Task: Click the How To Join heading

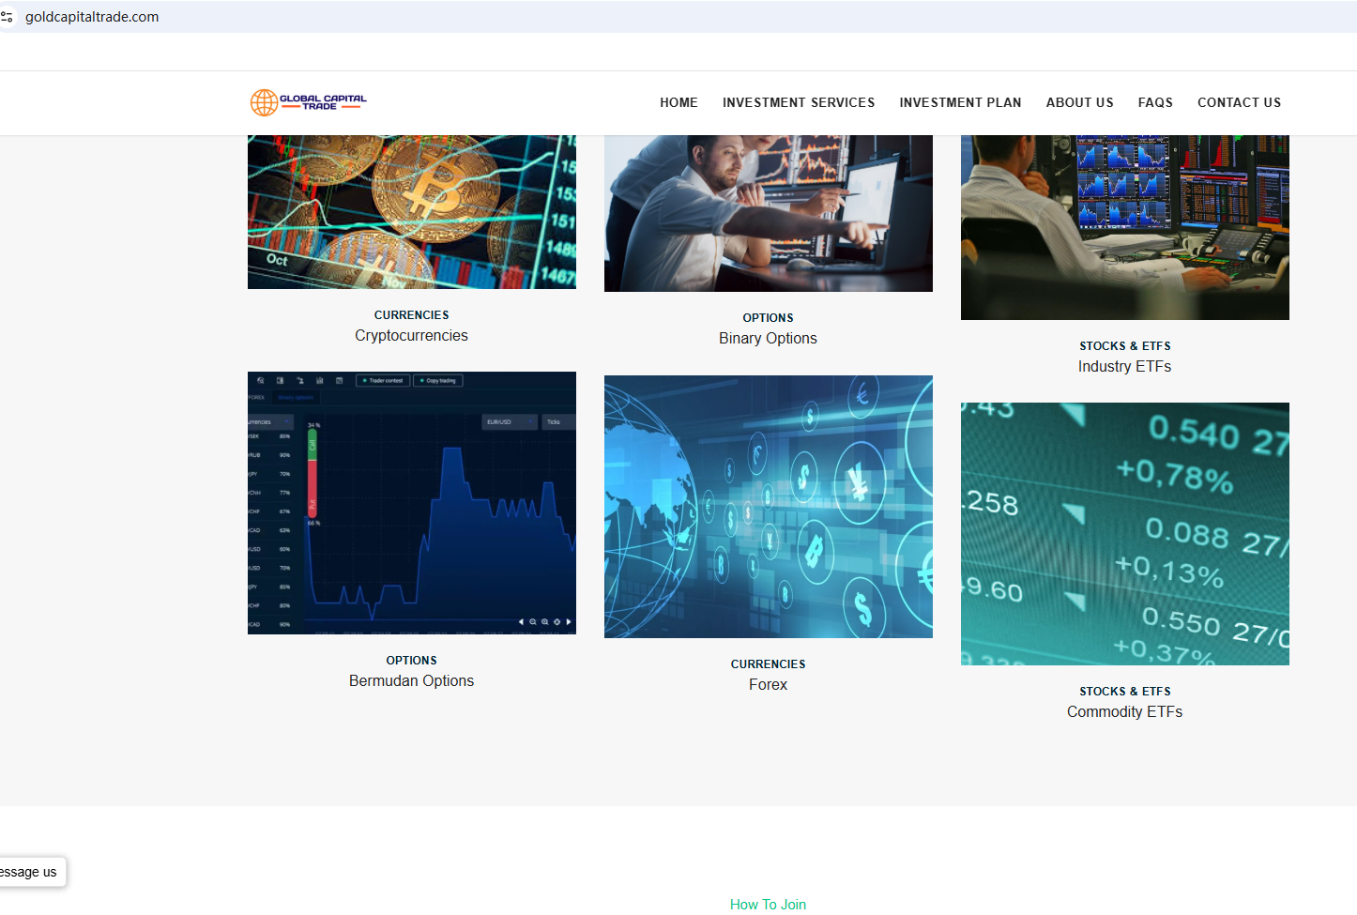Action: pos(768,905)
